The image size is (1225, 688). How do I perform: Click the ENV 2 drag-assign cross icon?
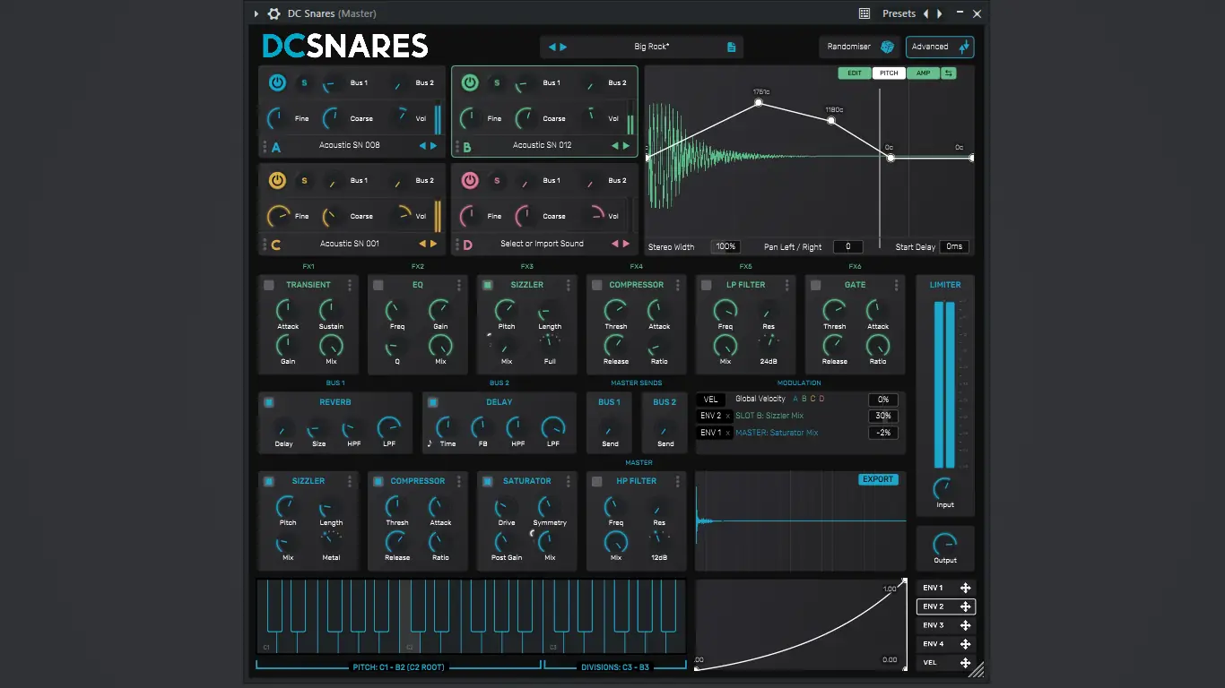point(965,606)
